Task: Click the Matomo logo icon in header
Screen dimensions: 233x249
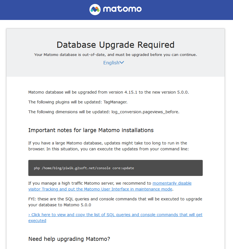Action: 95,10
